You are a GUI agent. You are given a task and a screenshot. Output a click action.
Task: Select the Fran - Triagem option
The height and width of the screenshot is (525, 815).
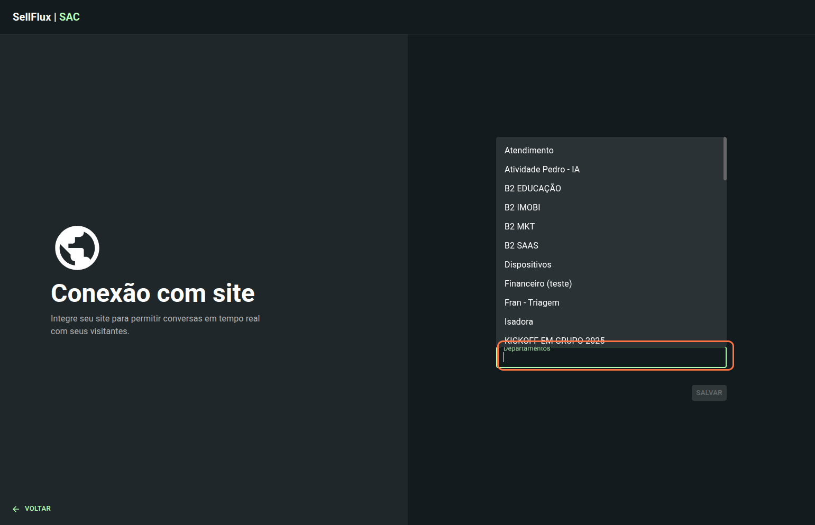coord(532,303)
